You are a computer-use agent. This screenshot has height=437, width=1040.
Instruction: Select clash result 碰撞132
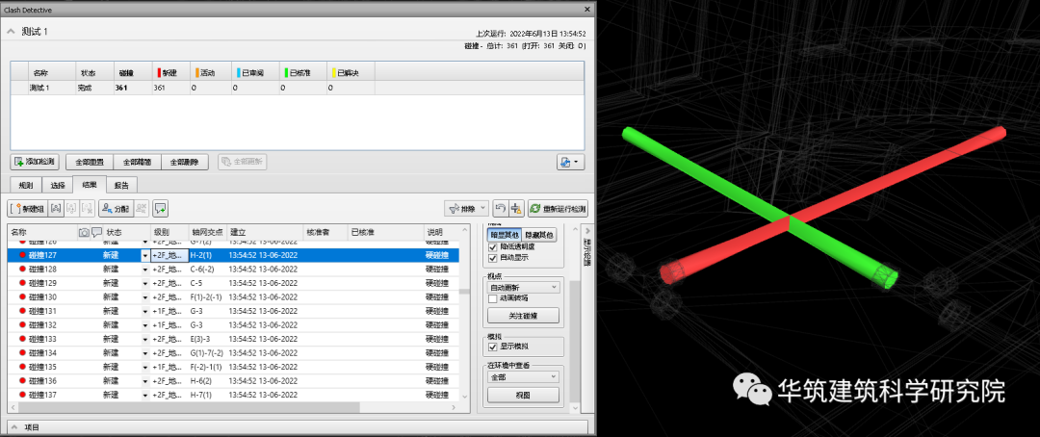pyautogui.click(x=232, y=325)
